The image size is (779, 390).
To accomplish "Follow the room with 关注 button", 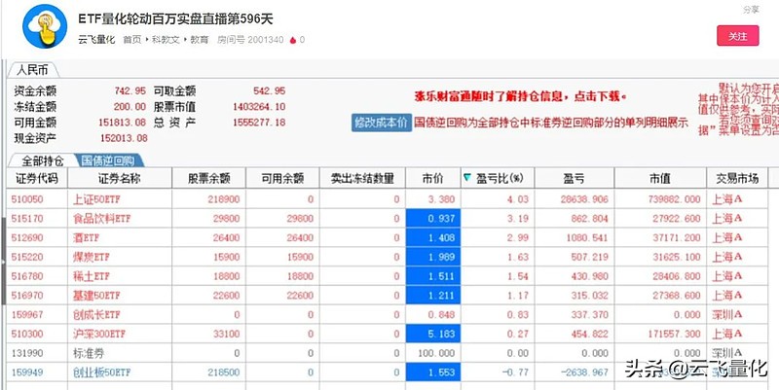I will 738,36.
